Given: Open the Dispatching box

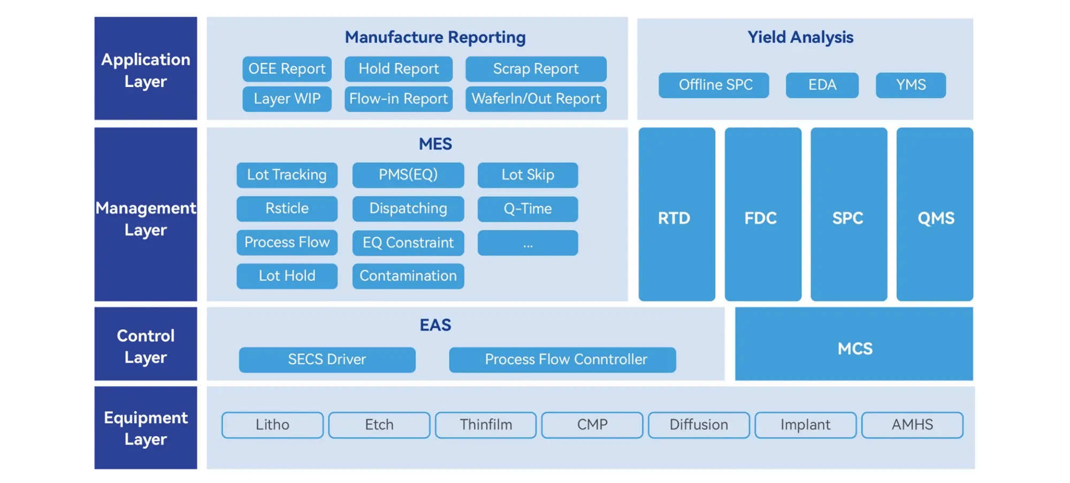Looking at the screenshot, I should 408,208.
